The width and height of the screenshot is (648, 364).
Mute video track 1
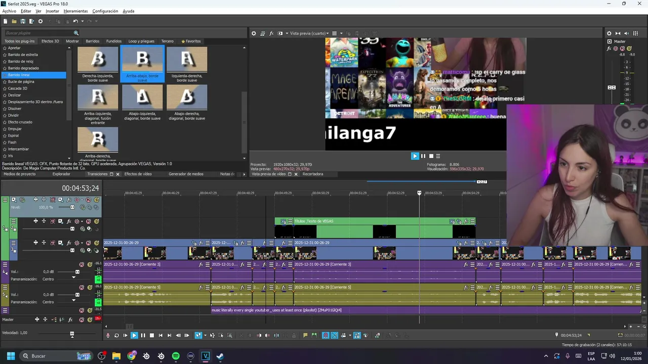pyautogui.click(x=88, y=200)
